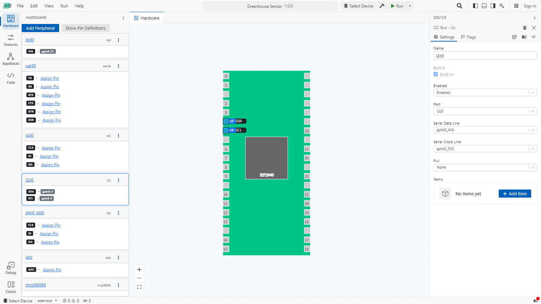Open the Serial Data Line dropdown
Screen dimensions: 541x304
(x=485, y=130)
